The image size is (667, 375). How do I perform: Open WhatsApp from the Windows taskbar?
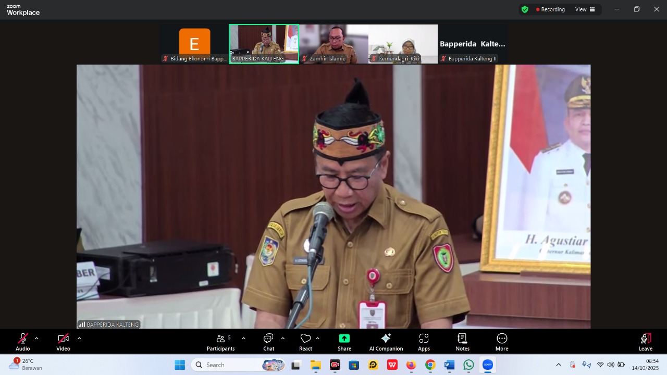[x=468, y=365]
